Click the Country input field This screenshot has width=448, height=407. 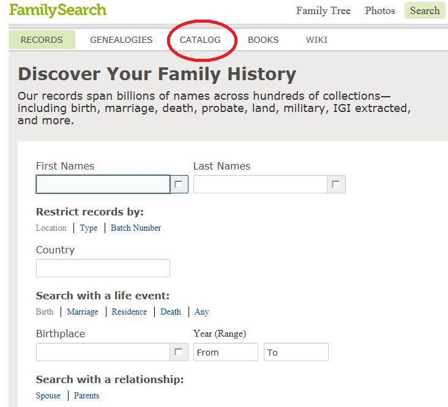[x=103, y=268]
